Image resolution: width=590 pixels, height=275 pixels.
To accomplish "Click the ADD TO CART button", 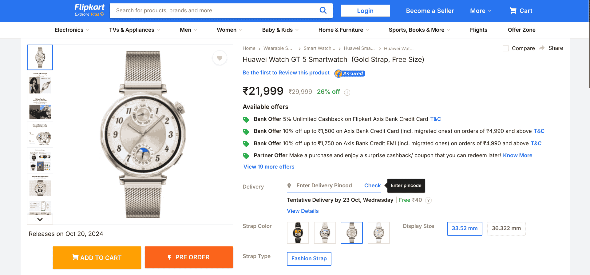I will (97, 257).
